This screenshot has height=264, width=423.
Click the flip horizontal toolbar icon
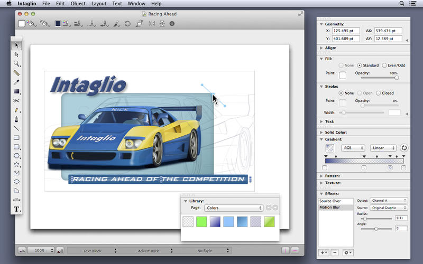[152, 24]
